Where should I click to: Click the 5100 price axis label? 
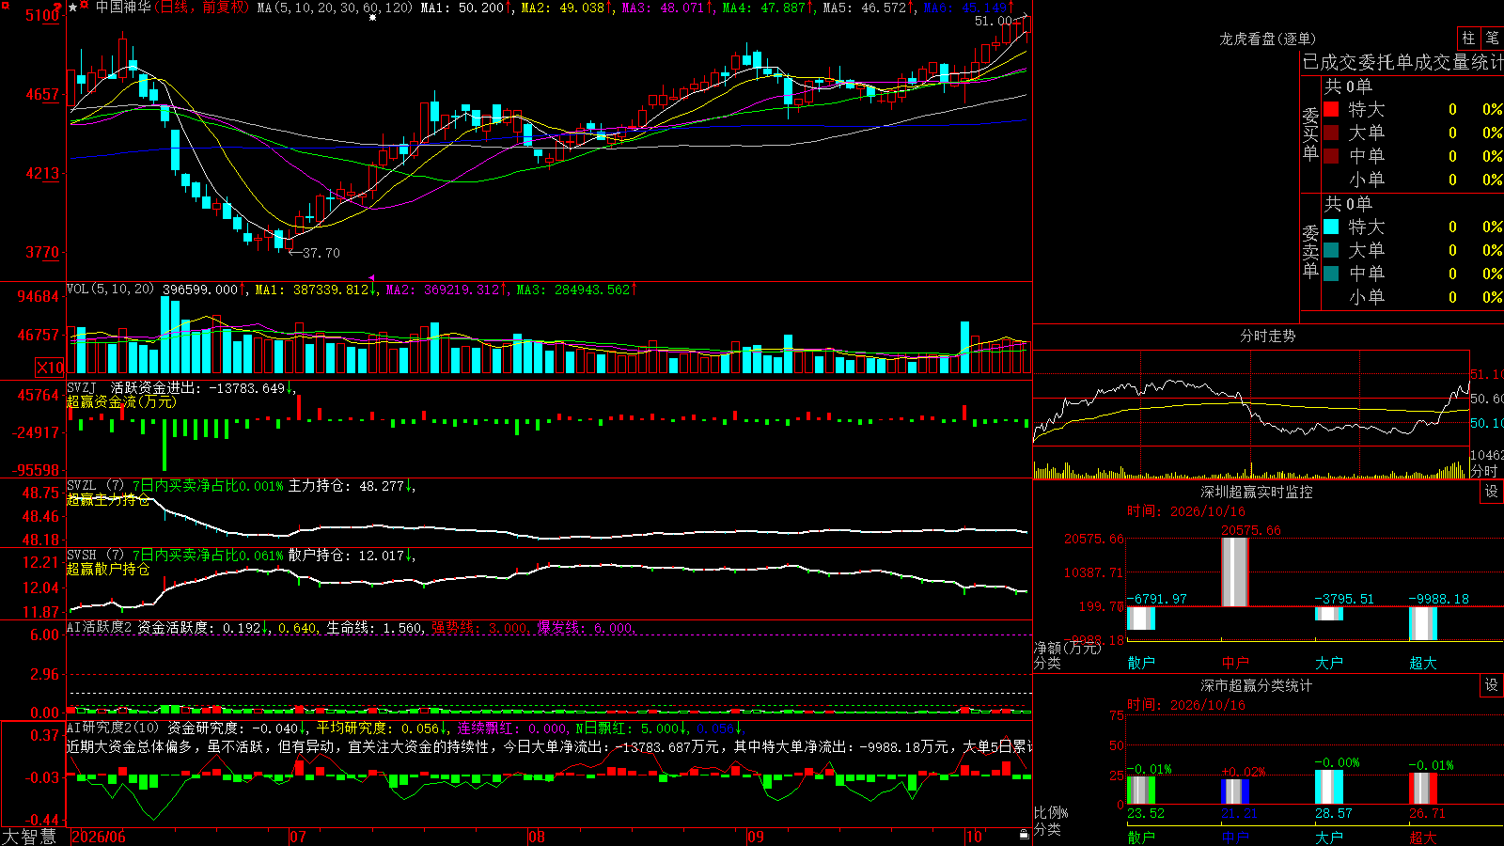point(42,16)
